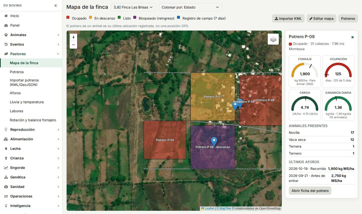Click the medical kit icon beside Sanidad
Screen dimensions: 362x214
tap(6, 187)
